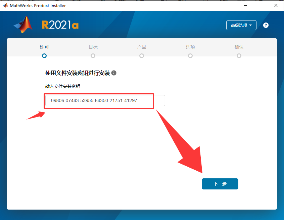The width and height of the screenshot is (284, 220).
Task: Click the 使用文件安装密钥进行安装 heading
Action: tap(78, 73)
